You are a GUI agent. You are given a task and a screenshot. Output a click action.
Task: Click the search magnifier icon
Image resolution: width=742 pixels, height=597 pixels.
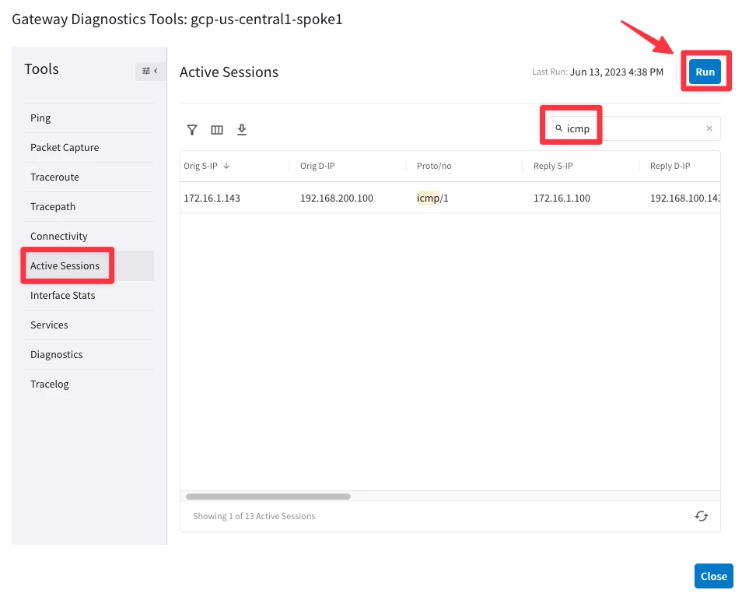(x=558, y=128)
